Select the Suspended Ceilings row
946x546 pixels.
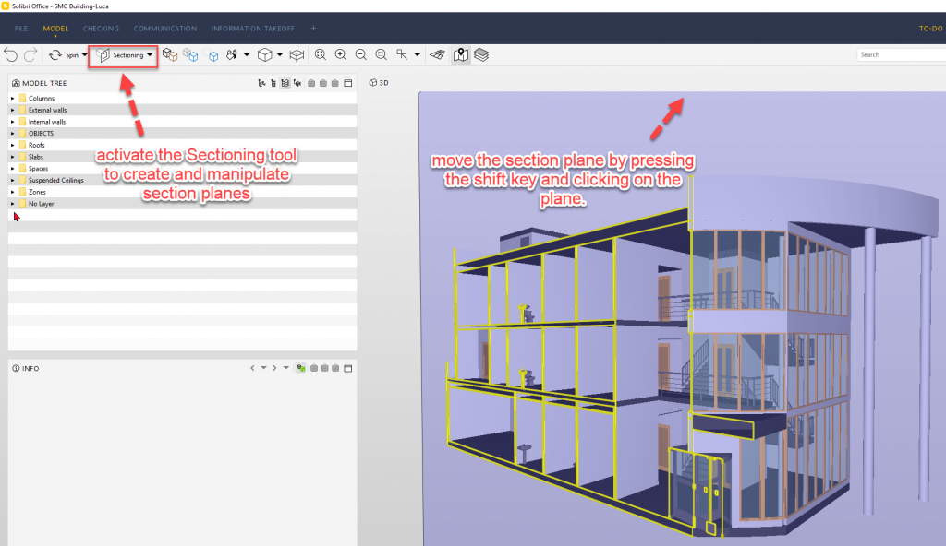pos(182,180)
